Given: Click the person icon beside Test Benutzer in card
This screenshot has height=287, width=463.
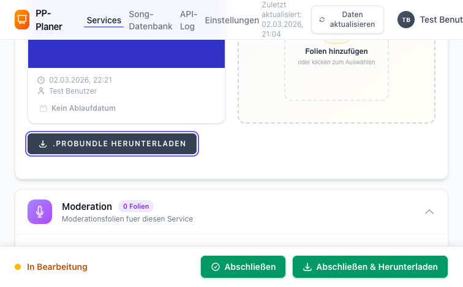Looking at the screenshot, I should coord(41,91).
